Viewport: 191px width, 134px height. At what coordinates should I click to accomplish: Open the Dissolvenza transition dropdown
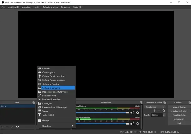[x=155, y=107]
